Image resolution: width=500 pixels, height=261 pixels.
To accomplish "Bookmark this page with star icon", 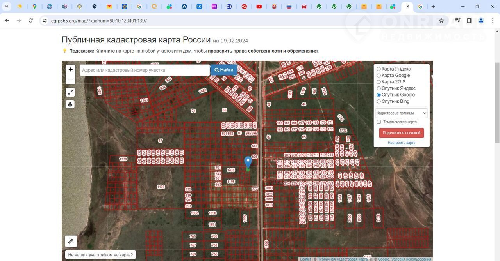I will click(x=441, y=21).
